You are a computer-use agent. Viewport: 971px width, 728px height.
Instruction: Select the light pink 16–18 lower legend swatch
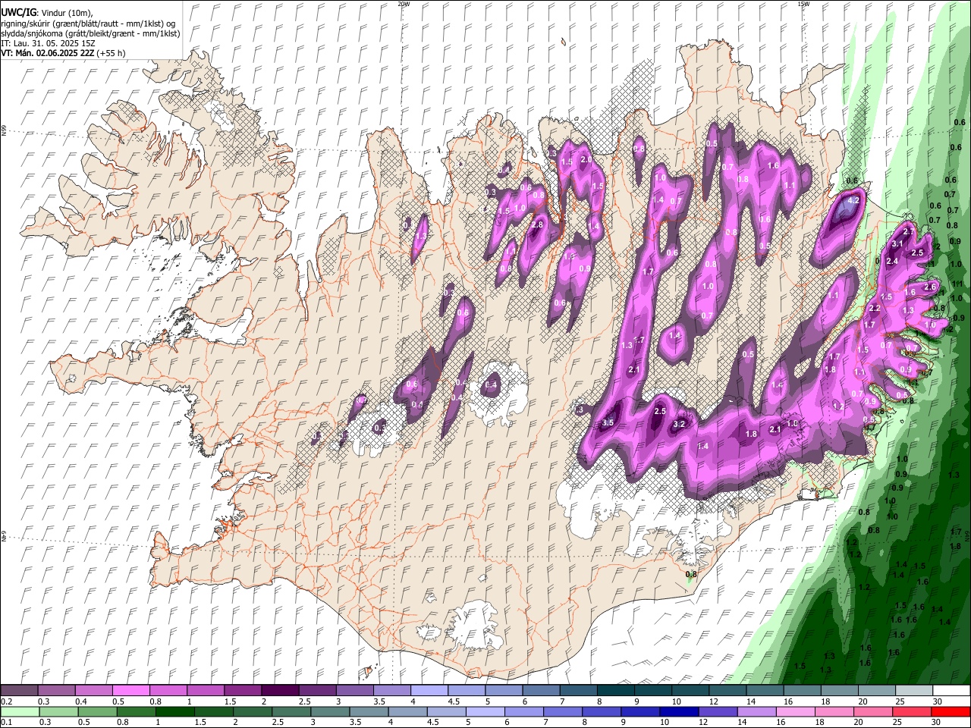795,711
